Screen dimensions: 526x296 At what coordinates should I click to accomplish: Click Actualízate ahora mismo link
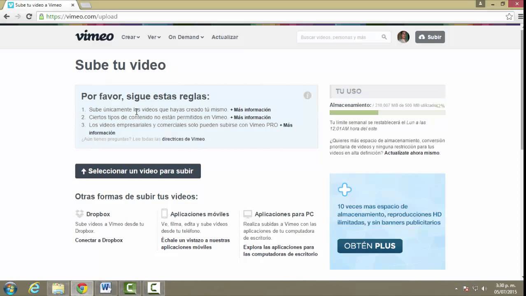click(x=412, y=153)
